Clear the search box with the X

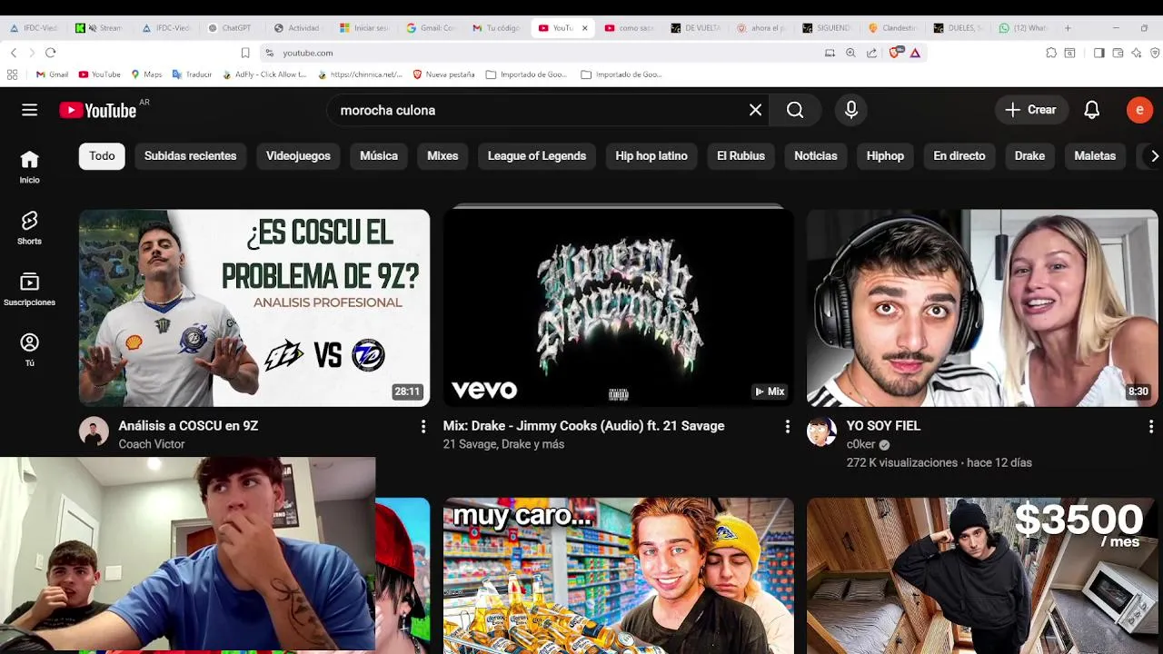click(755, 110)
